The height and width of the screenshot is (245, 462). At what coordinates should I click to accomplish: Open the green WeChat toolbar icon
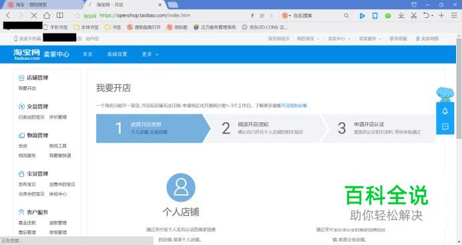(x=388, y=16)
